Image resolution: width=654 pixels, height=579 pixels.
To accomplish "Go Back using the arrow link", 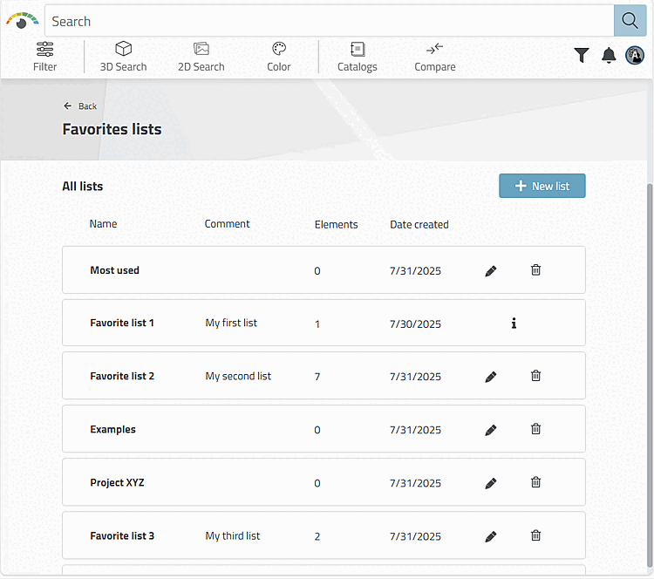I will [x=80, y=106].
